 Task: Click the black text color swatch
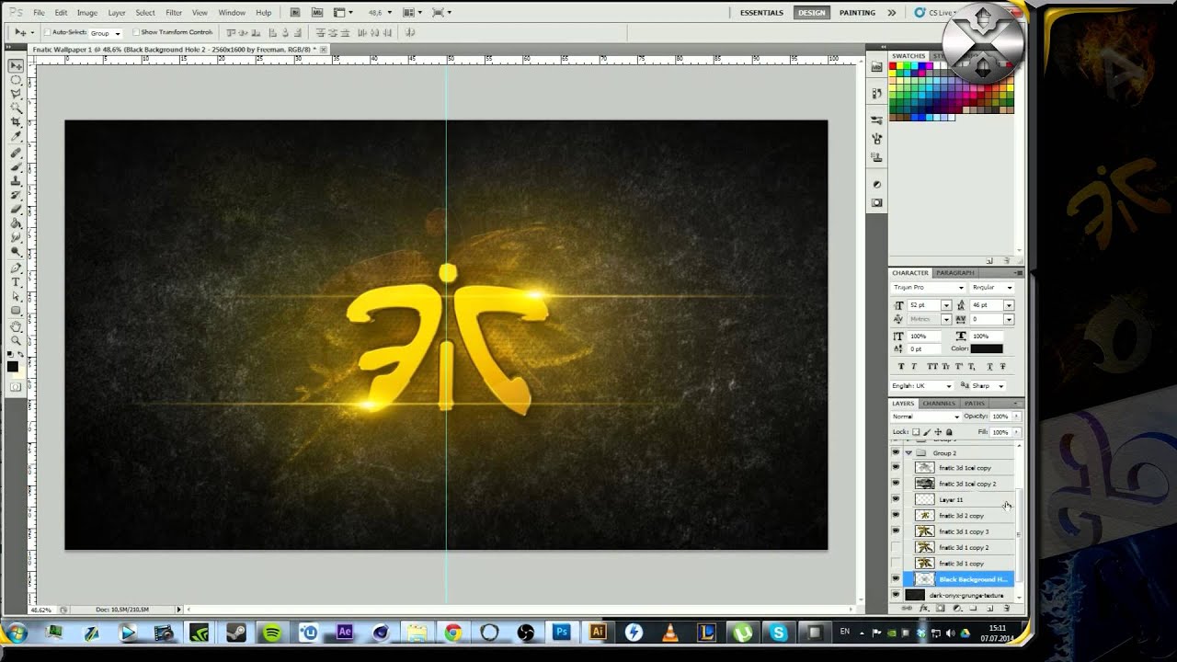(987, 348)
